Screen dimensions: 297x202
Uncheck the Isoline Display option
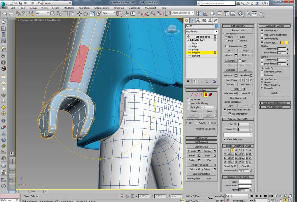tap(262, 39)
